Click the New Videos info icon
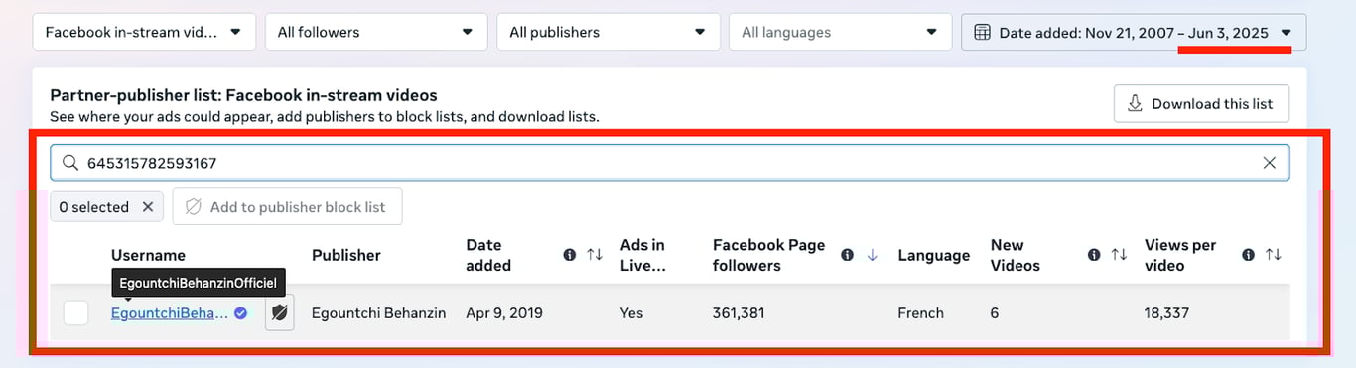 (1094, 255)
